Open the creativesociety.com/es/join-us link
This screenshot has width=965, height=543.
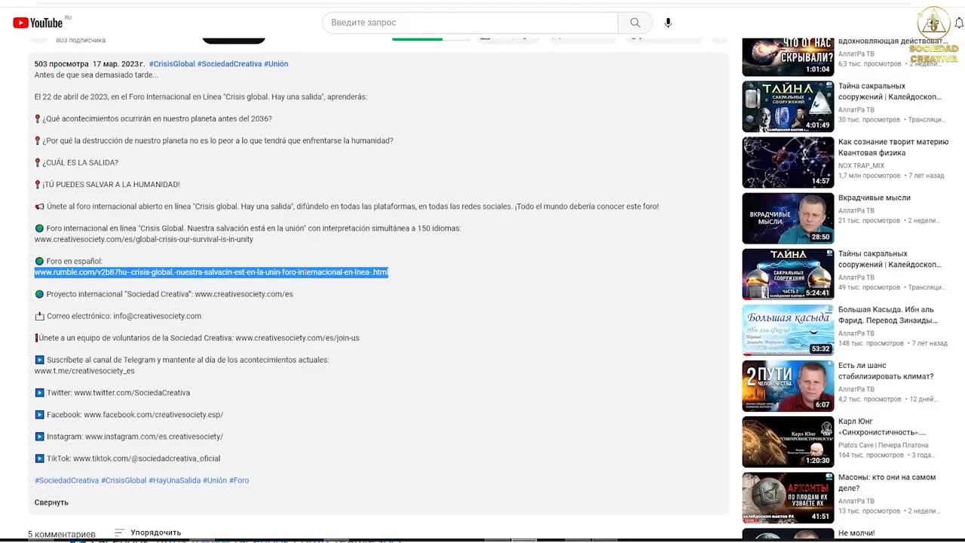297,338
